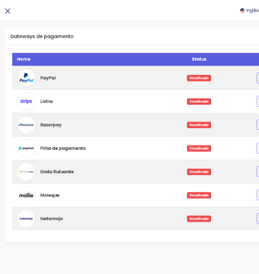Image resolution: width=259 pixels, height=274 pixels.
Task: Click Pilha de pagamento's Desativado badge
Action: pyautogui.click(x=199, y=149)
